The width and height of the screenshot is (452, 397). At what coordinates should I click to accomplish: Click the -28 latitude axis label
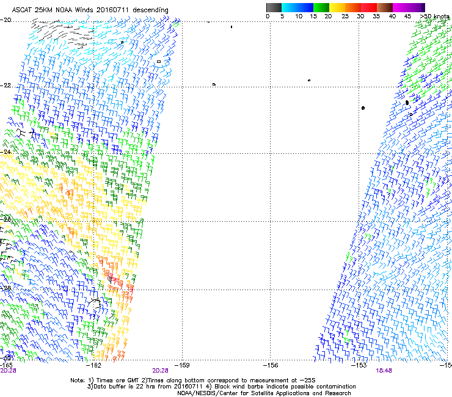(x=5, y=288)
